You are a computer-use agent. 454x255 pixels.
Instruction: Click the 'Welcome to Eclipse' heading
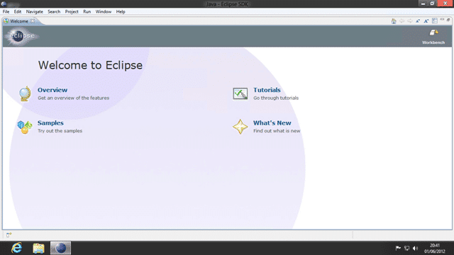90,65
